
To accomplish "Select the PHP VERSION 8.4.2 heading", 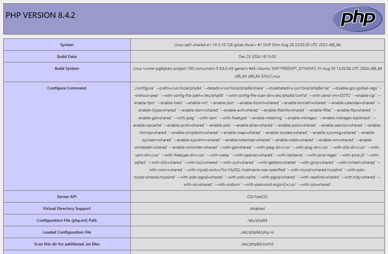I will click(x=40, y=16).
